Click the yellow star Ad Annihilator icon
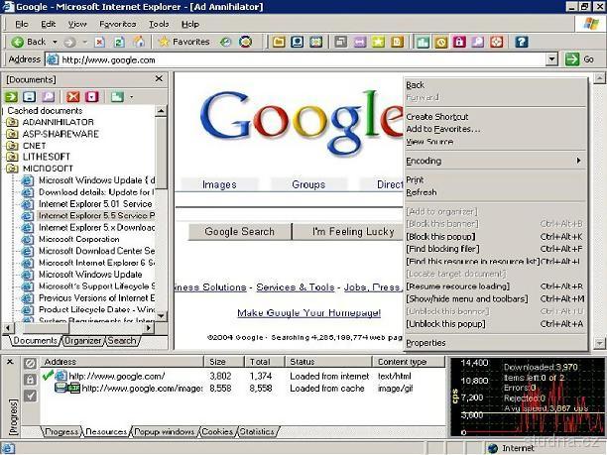This screenshot has height=455, width=607. click(378, 42)
